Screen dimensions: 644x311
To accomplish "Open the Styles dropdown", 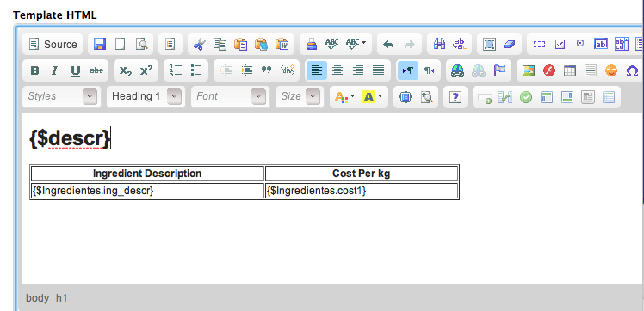I will pyautogui.click(x=61, y=97).
